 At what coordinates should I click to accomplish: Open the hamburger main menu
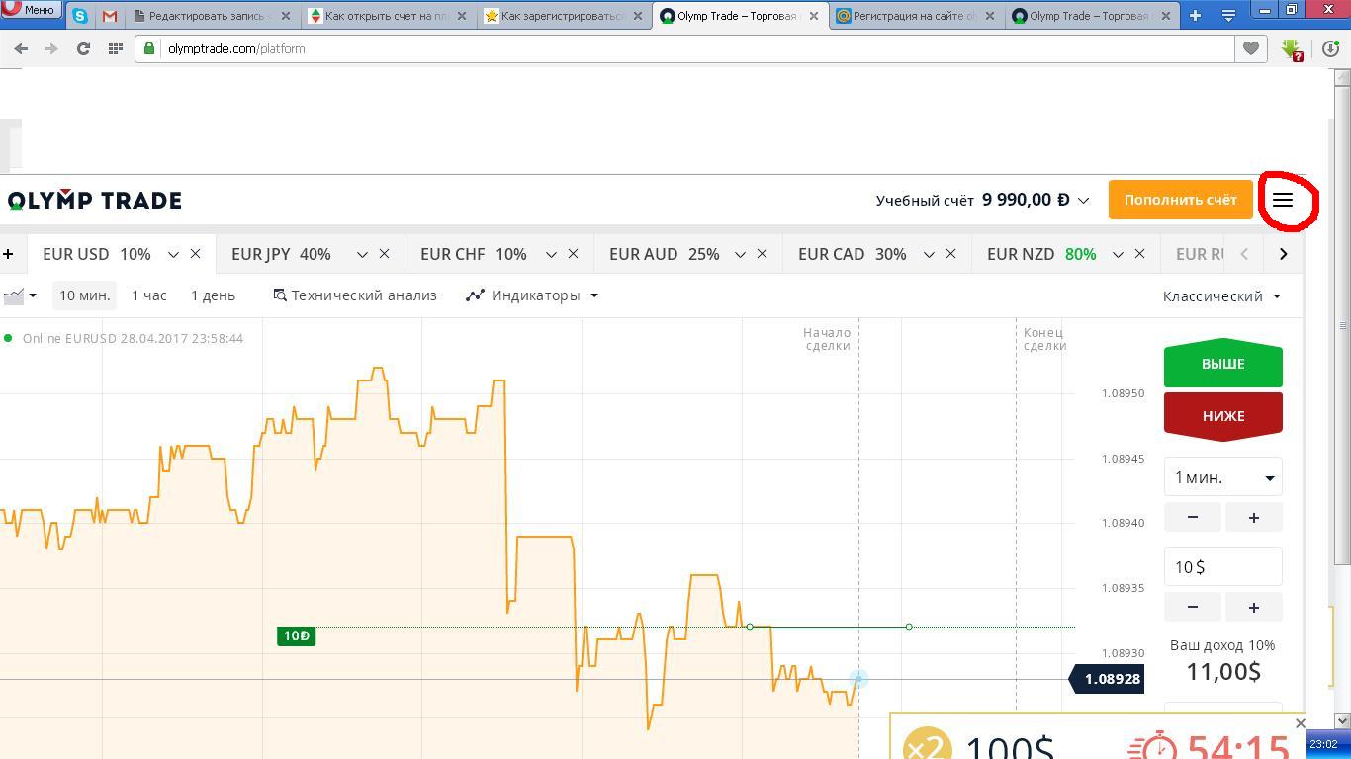tap(1283, 200)
